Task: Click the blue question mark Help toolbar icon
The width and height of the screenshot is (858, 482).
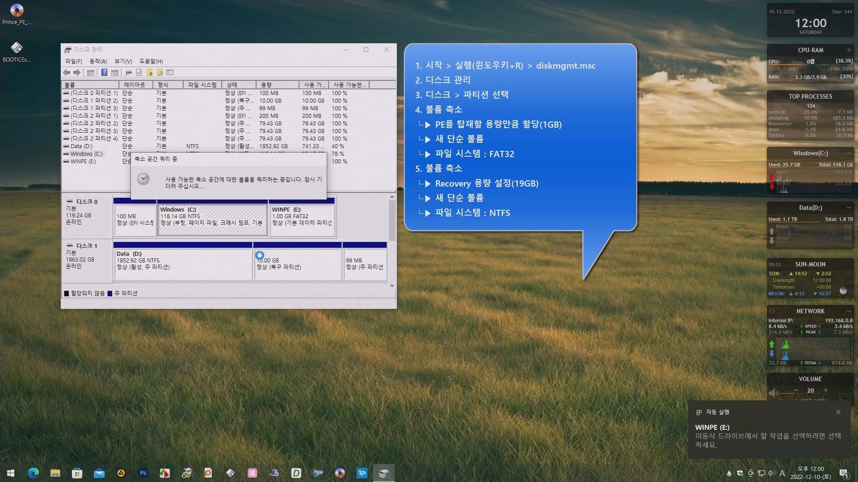Action: [104, 72]
